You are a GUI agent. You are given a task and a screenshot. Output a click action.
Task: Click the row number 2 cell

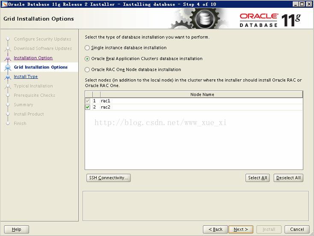pos(96,107)
